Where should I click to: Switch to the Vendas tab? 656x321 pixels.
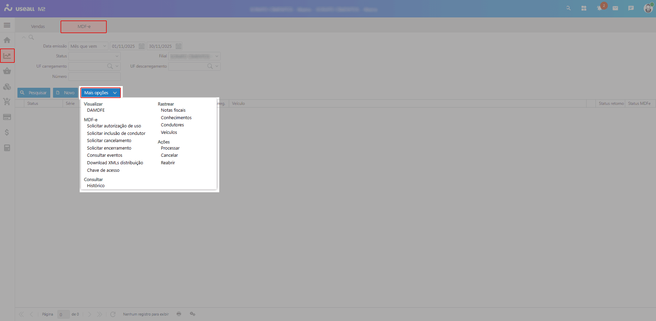pyautogui.click(x=38, y=27)
